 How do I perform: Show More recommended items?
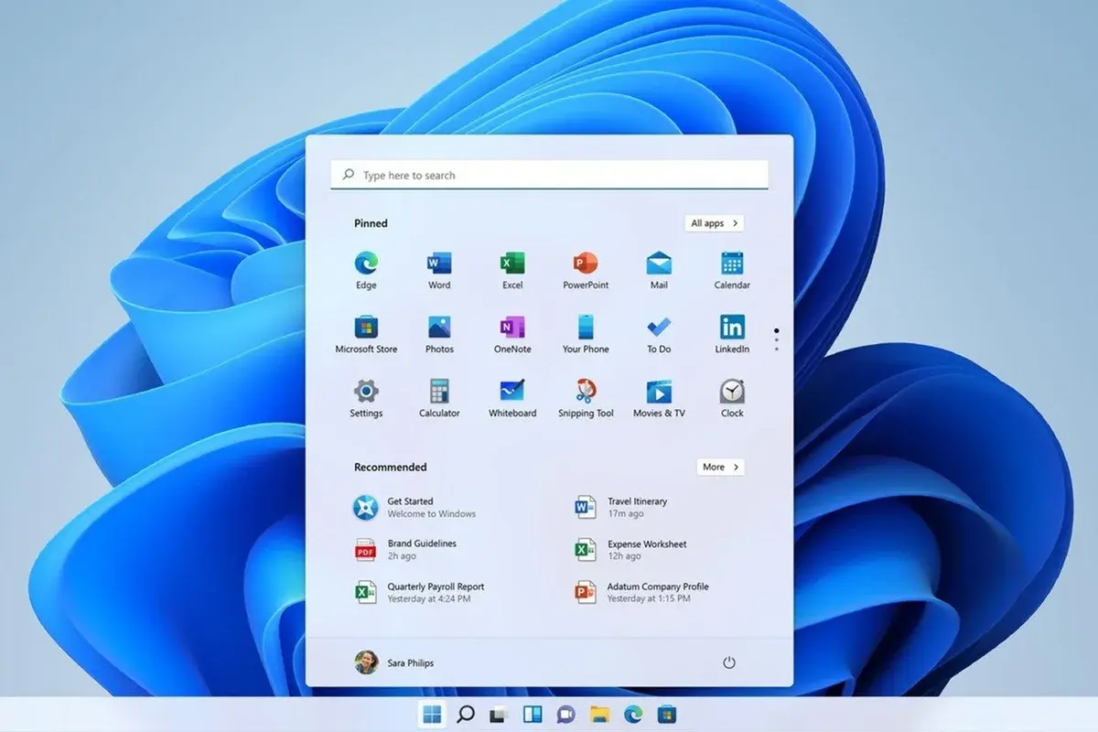tap(721, 467)
